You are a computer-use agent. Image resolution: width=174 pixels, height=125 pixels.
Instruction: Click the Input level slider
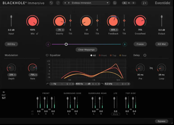pyautogui.click(x=11, y=21)
